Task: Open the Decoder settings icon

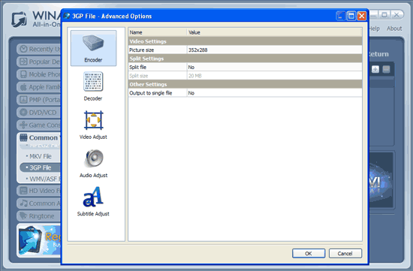Action: [x=93, y=86]
